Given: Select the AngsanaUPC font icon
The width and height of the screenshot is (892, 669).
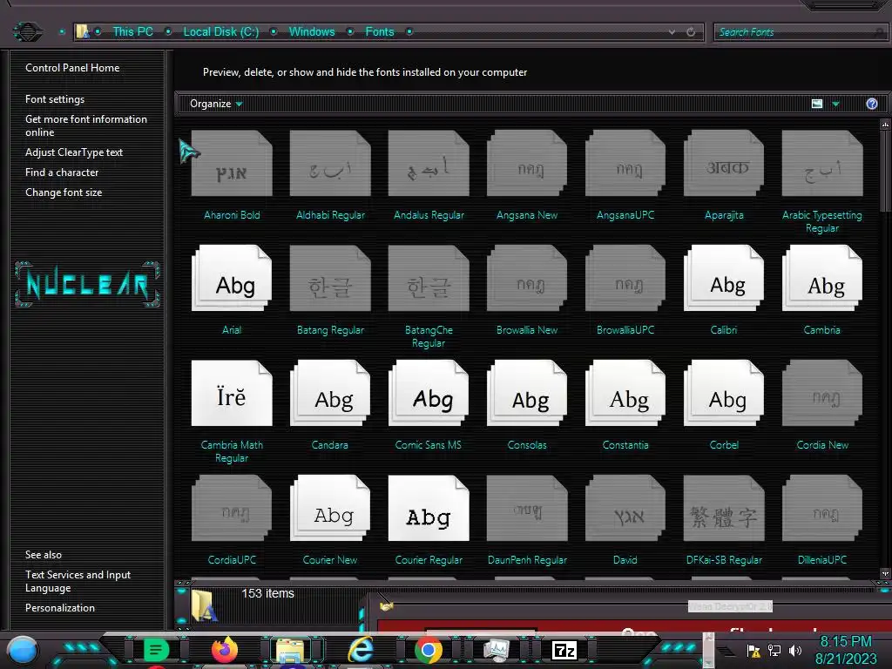Looking at the screenshot, I should point(625,164).
